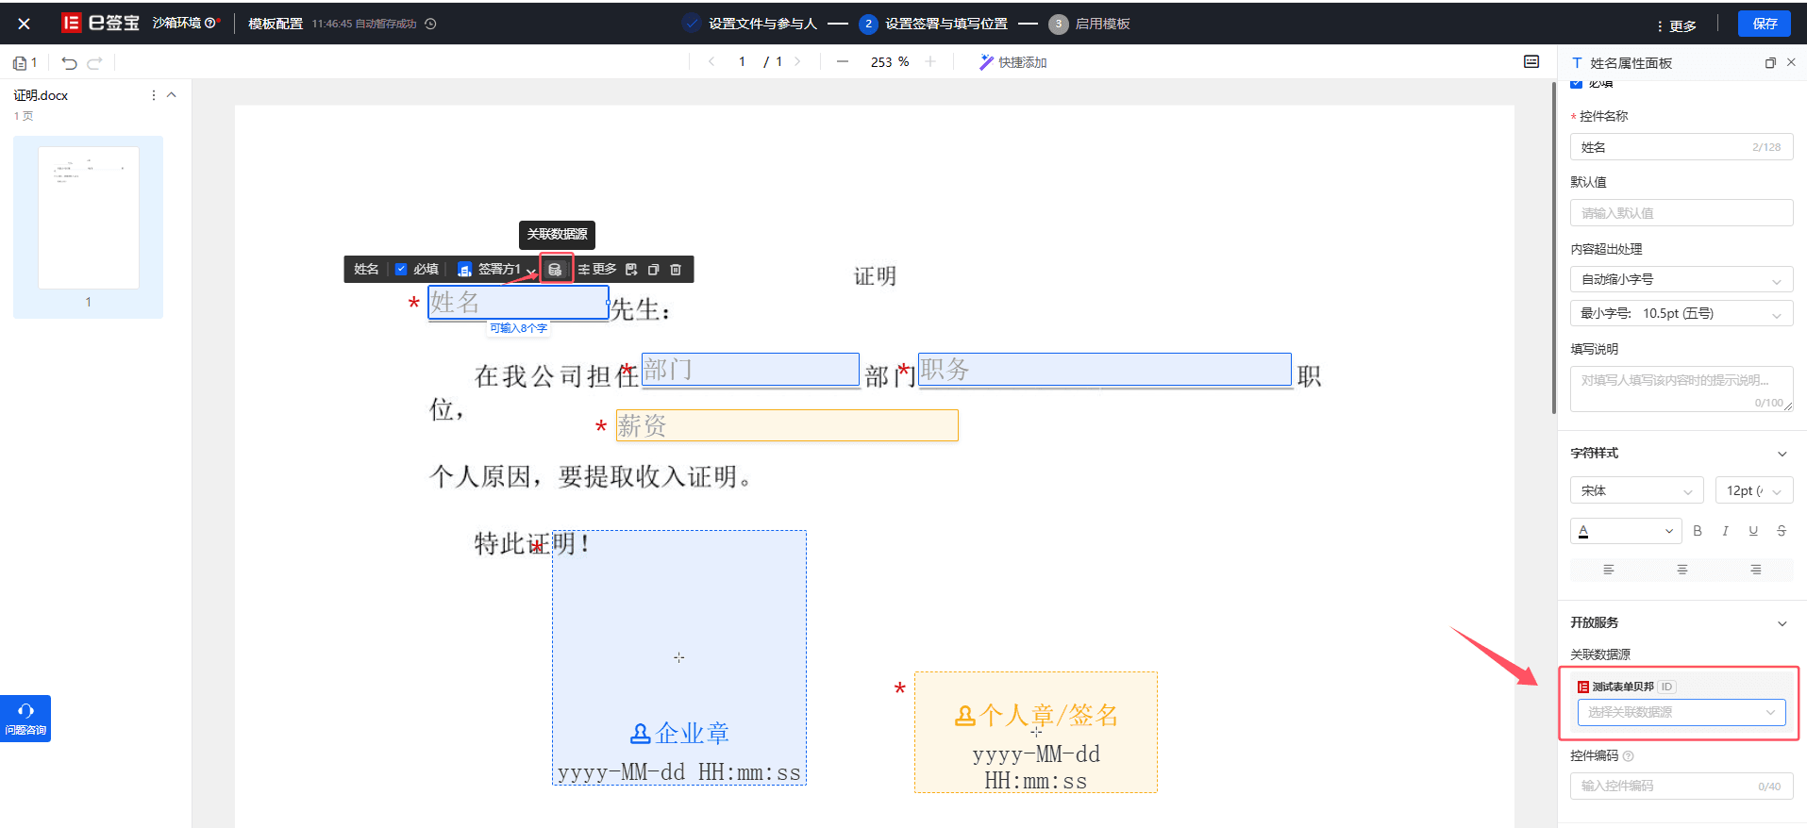The width and height of the screenshot is (1807, 828).
Task: Apply italic text style
Action: point(1725,531)
